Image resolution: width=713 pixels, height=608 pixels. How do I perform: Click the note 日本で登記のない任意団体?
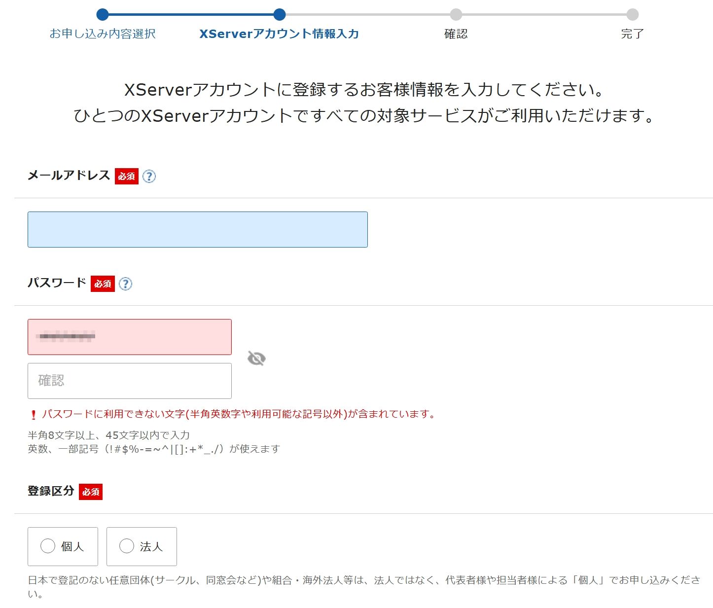pyautogui.click(x=364, y=587)
